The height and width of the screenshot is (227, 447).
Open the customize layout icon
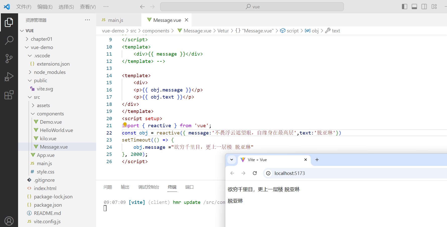434,7
